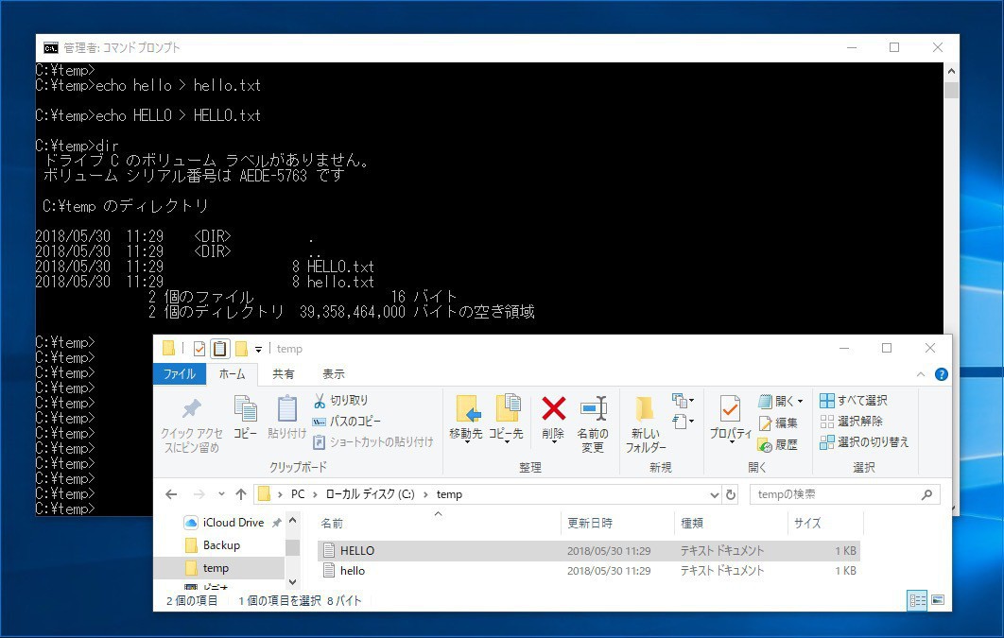Switch to details view in status bar
The height and width of the screenshot is (638, 1004).
[916, 599]
